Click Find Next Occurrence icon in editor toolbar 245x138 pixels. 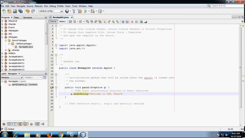click(96, 21)
